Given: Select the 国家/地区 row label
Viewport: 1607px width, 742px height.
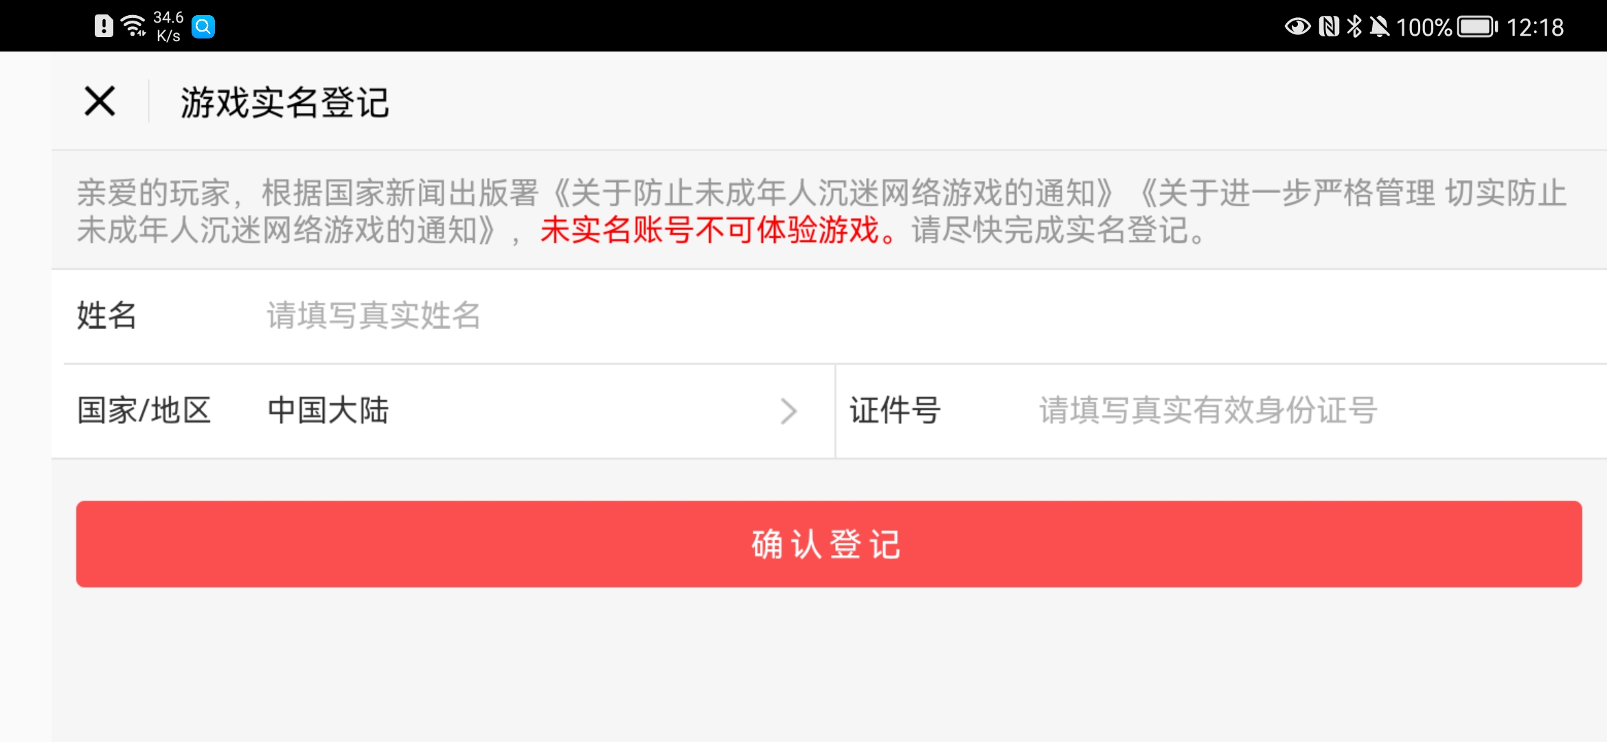Looking at the screenshot, I should click(144, 411).
